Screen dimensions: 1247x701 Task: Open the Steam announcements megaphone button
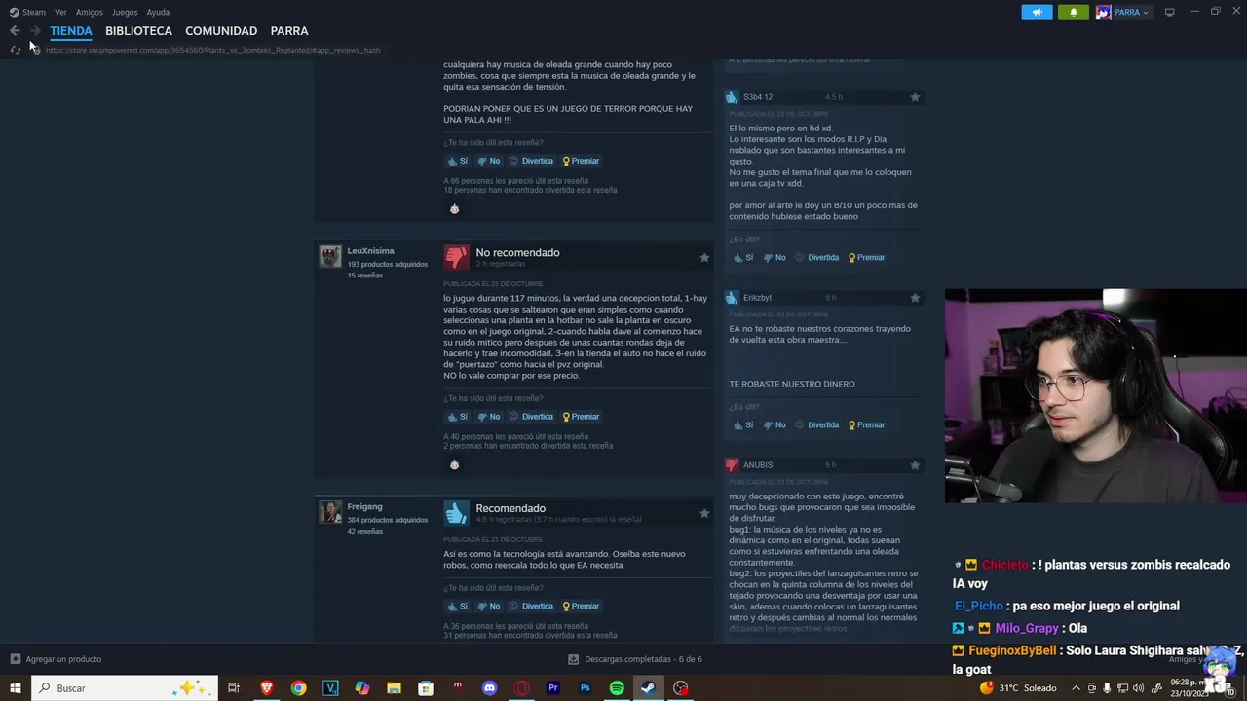click(1037, 12)
